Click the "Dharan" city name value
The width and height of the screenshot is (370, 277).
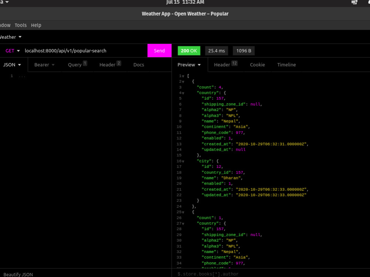[231, 178]
